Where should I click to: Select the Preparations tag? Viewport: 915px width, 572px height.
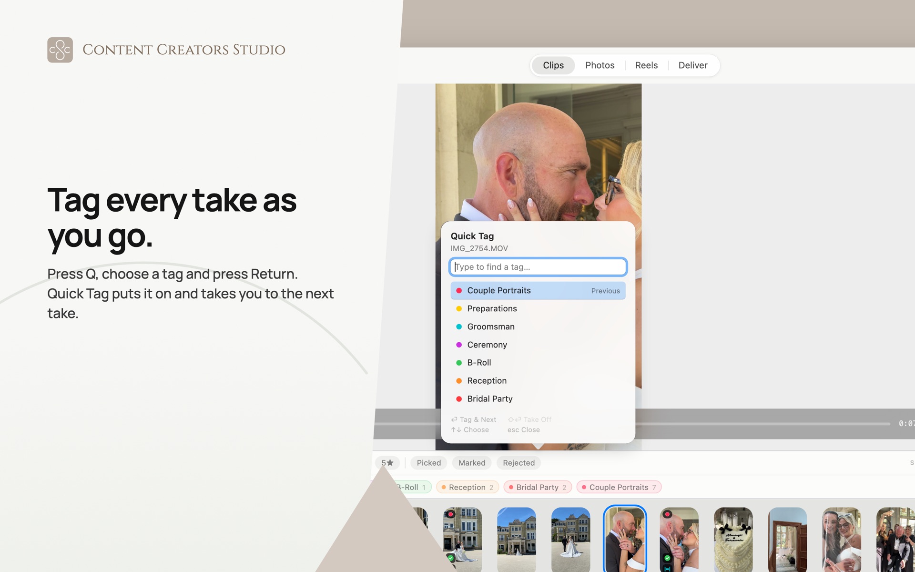pyautogui.click(x=538, y=308)
